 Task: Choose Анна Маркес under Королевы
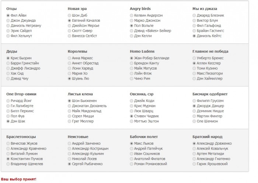click(70, 58)
